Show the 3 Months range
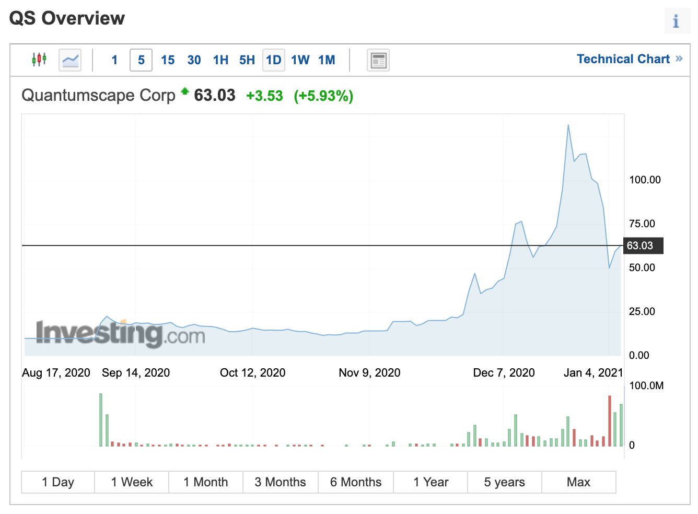Image resolution: width=698 pixels, height=514 pixels. tap(281, 482)
